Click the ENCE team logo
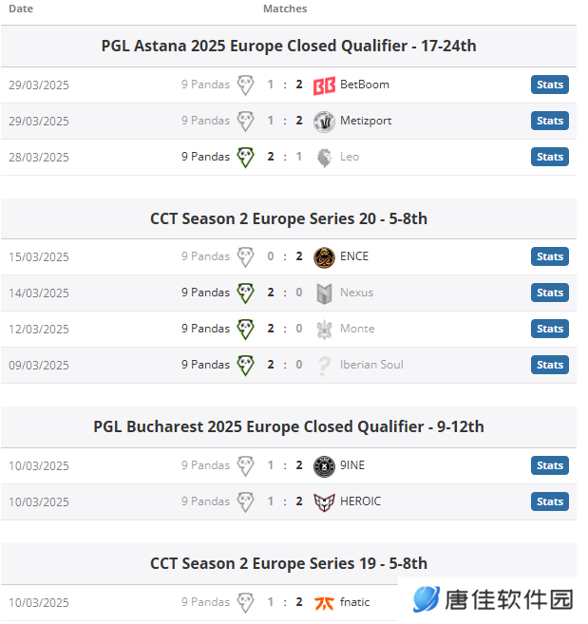The height and width of the screenshot is (624, 588). pos(324,257)
